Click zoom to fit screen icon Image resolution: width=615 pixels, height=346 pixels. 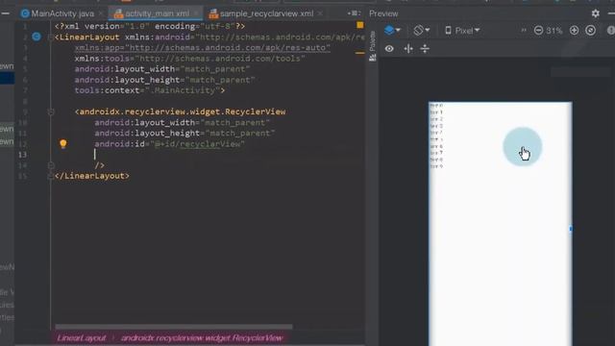click(590, 30)
